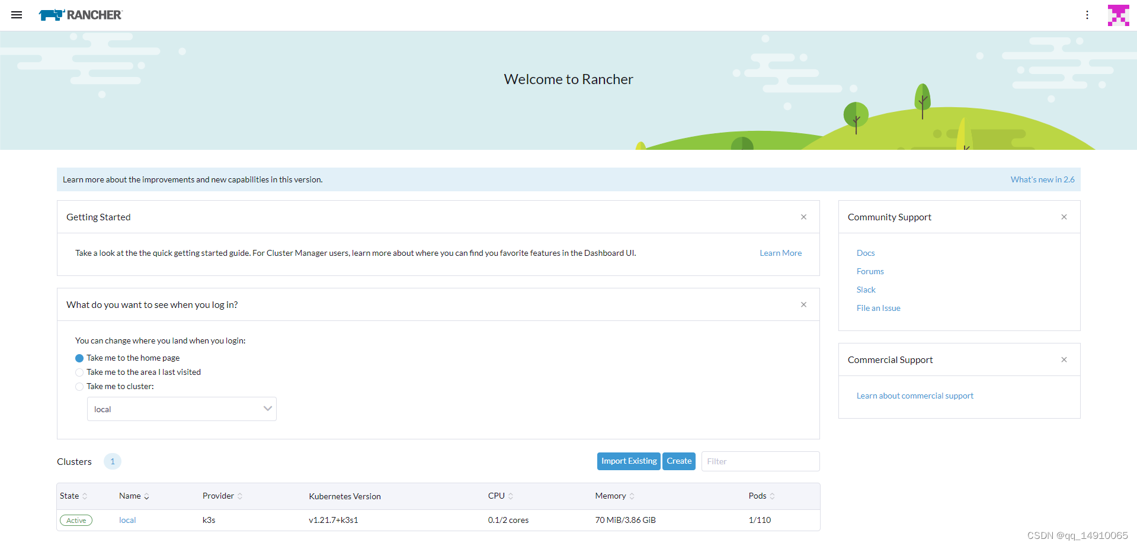Focus the clusters Filter field

click(760, 461)
